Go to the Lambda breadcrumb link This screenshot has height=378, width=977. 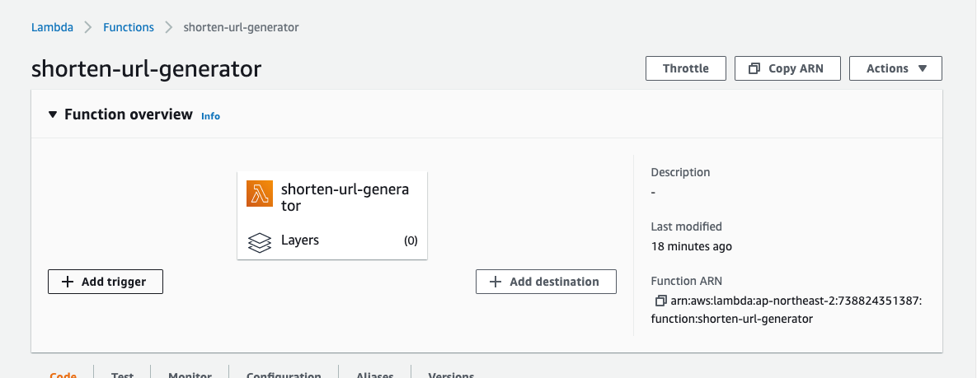pyautogui.click(x=52, y=27)
